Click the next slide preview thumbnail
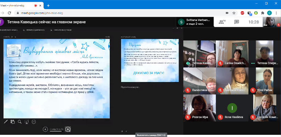The width and height of the screenshot is (281, 137). [x=150, y=60]
